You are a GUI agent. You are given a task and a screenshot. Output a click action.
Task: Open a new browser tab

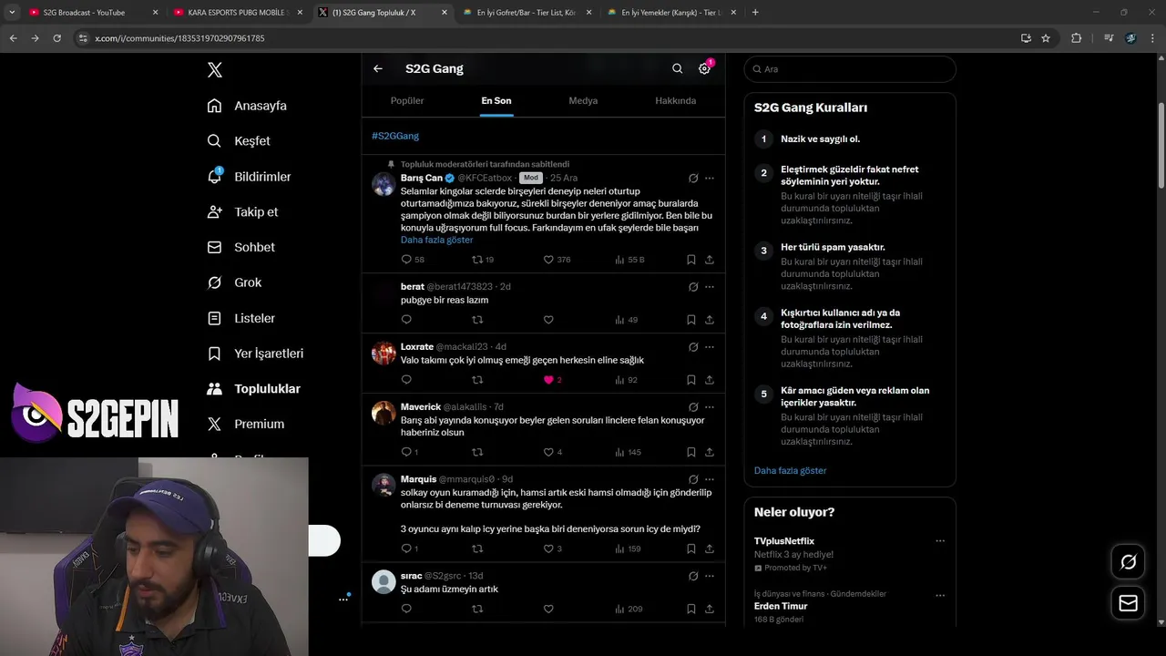click(755, 13)
